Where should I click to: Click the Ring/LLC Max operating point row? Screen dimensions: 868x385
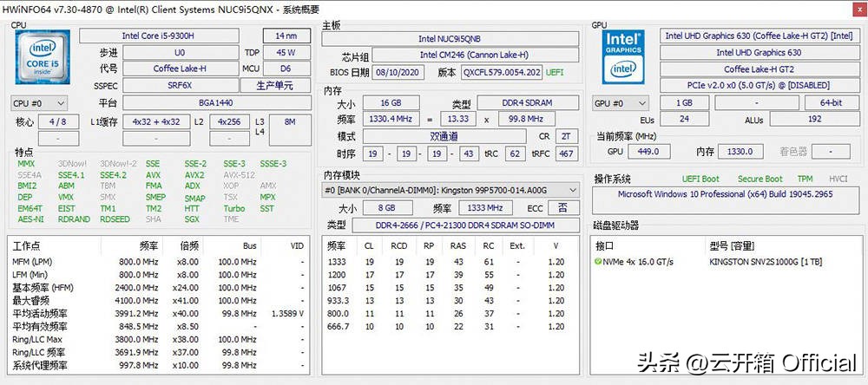(x=158, y=340)
